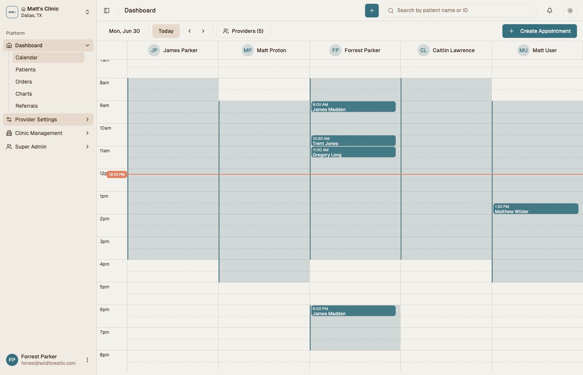Collapse the sidebar panel icon
The height and width of the screenshot is (375, 583).
click(107, 10)
